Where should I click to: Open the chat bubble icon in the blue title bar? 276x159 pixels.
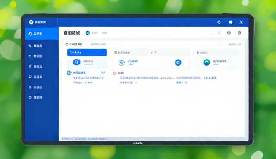231,22
